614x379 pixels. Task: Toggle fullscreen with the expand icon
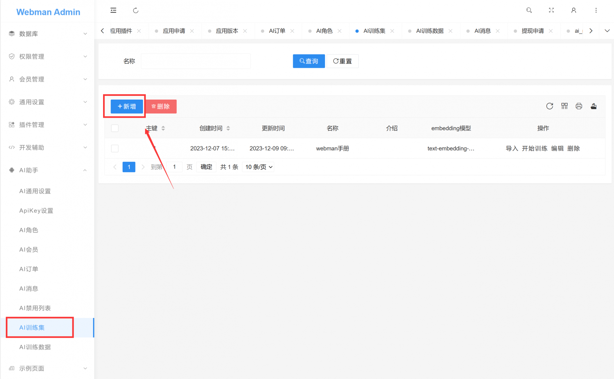coord(551,10)
